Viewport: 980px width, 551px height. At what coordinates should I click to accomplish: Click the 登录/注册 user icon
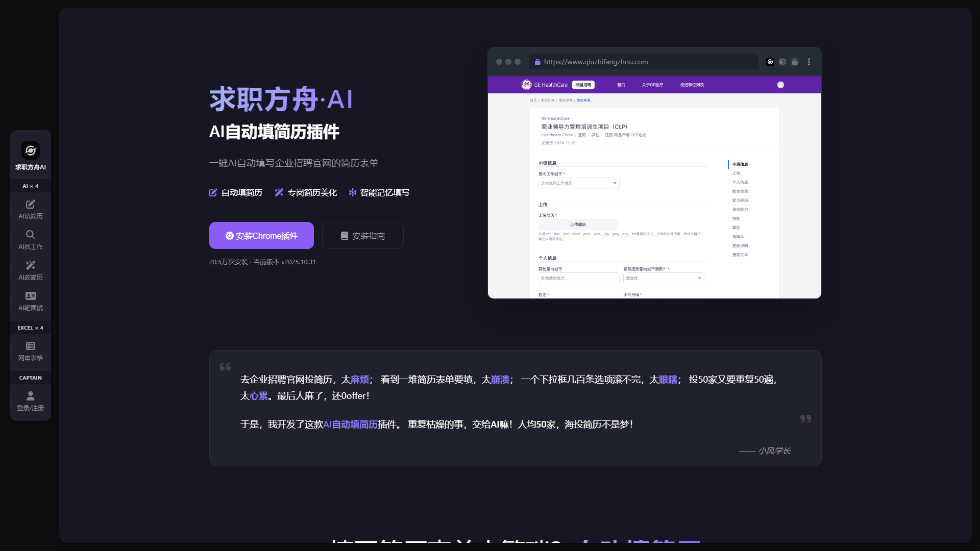pos(31,396)
